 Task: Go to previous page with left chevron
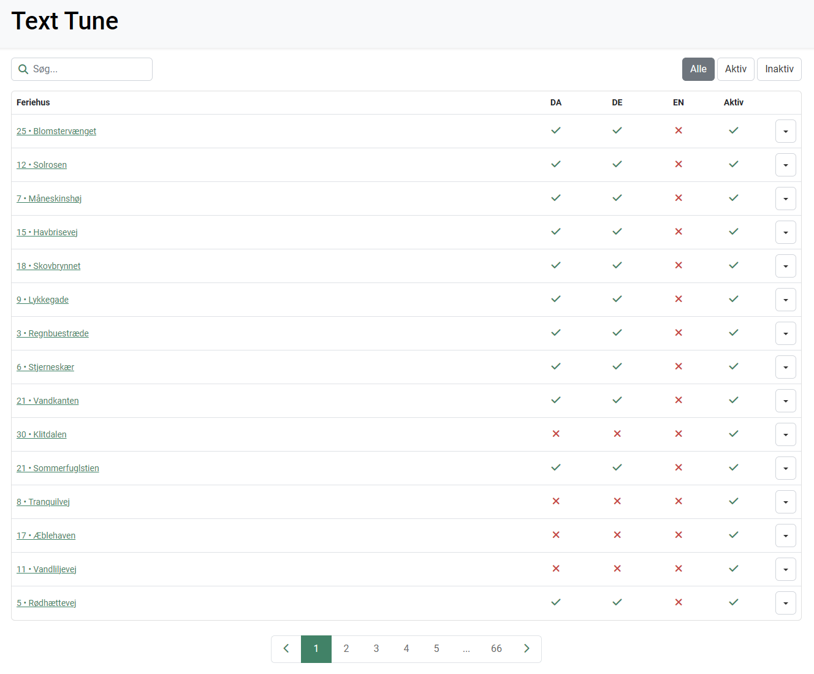[286, 649]
